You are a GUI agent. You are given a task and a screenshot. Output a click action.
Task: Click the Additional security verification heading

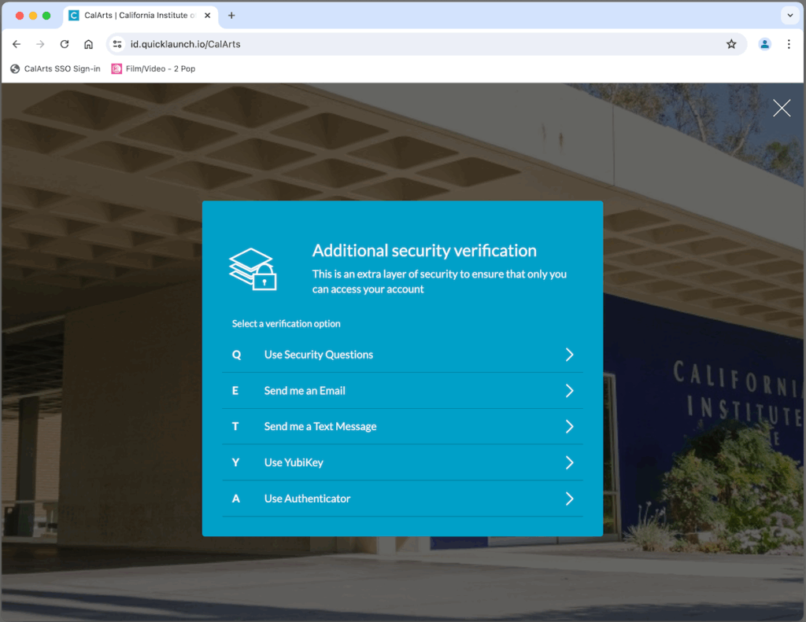[424, 251]
